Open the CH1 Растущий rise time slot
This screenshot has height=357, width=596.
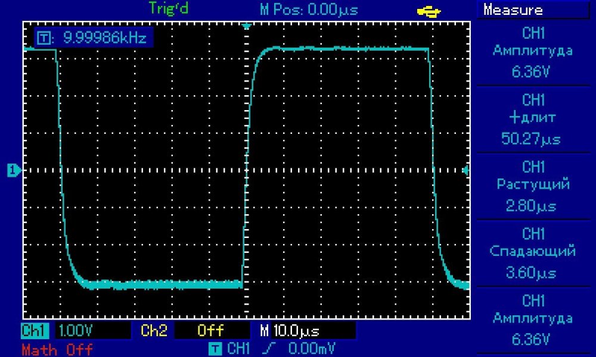(x=533, y=186)
